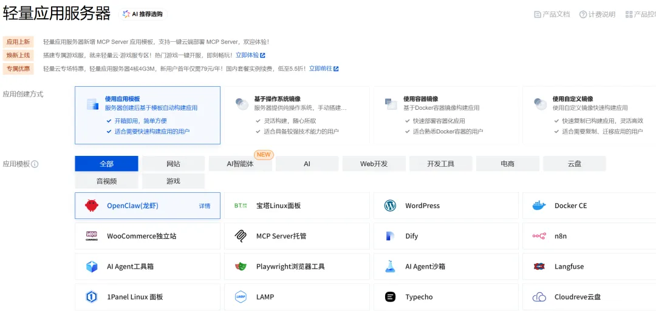Select the 游戏 tab
Image resolution: width=656 pixels, height=316 pixels.
[174, 181]
